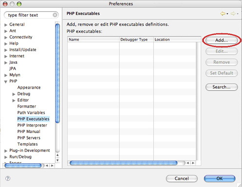
Task: Click table horizontal scroll left arrow
Action: coord(188,163)
